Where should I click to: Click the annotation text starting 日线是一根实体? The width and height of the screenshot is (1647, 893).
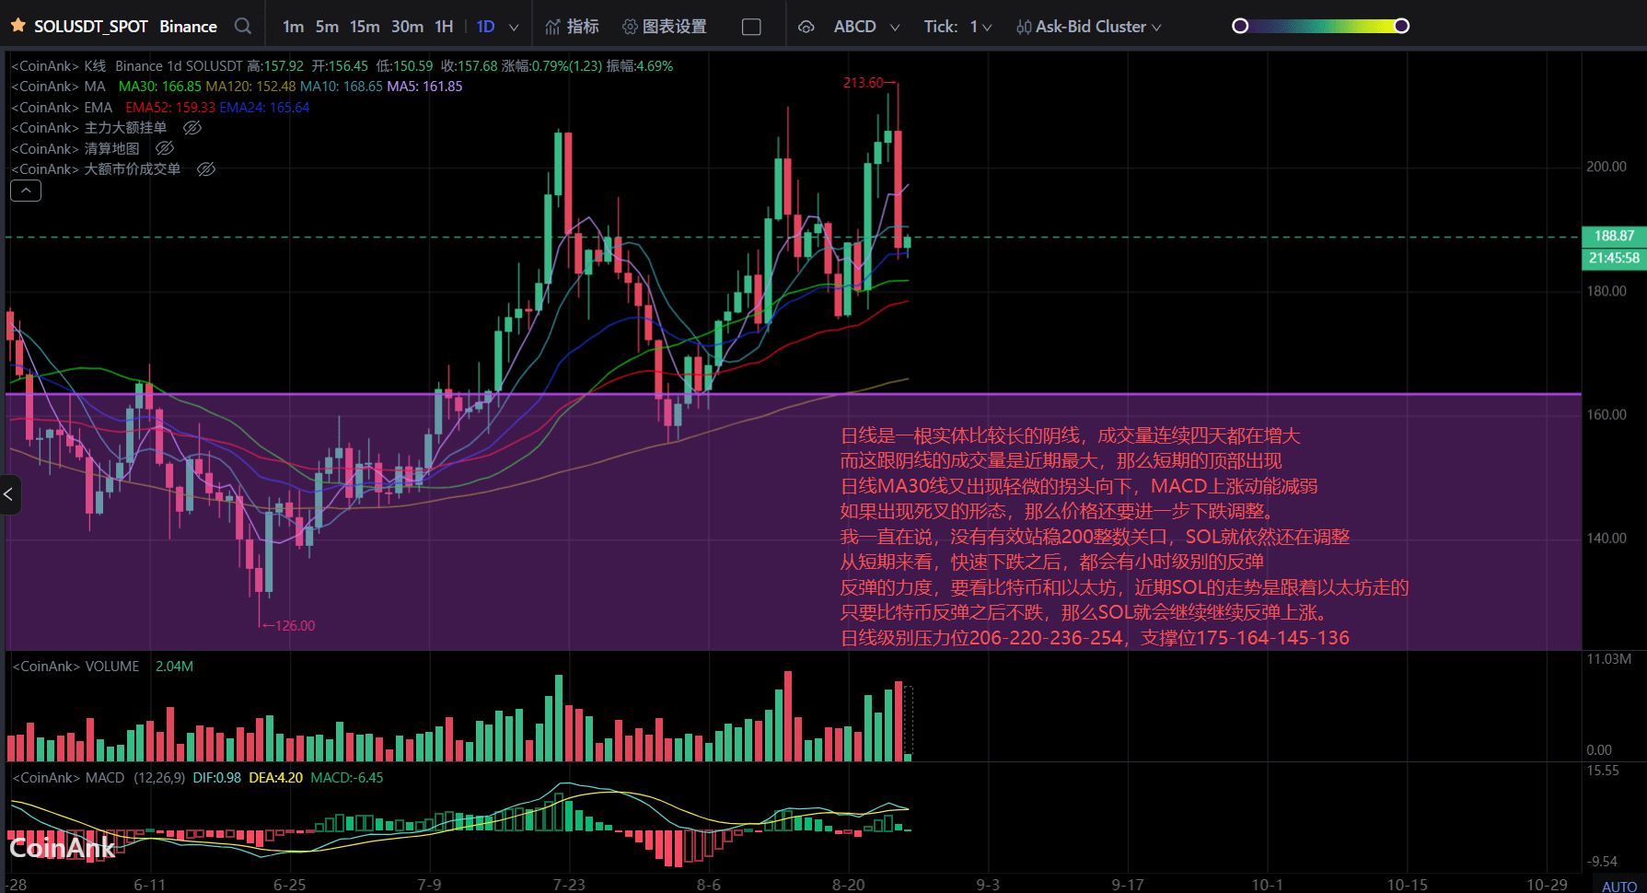tap(1070, 435)
